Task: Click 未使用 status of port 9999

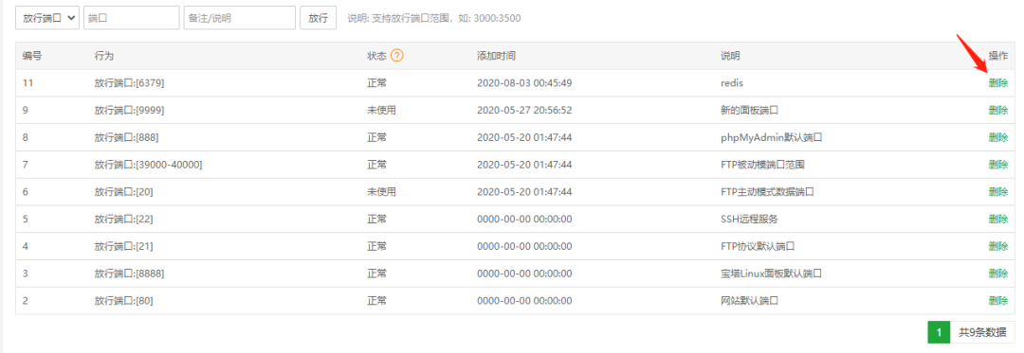Action: 382,110
